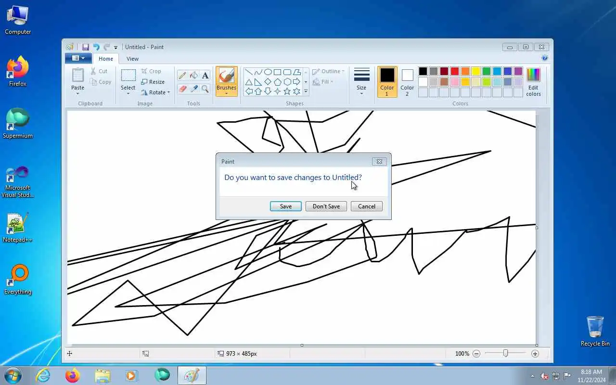Open the shape Fill dropdown
Viewport: 616px width, 385px height.
click(x=323, y=82)
